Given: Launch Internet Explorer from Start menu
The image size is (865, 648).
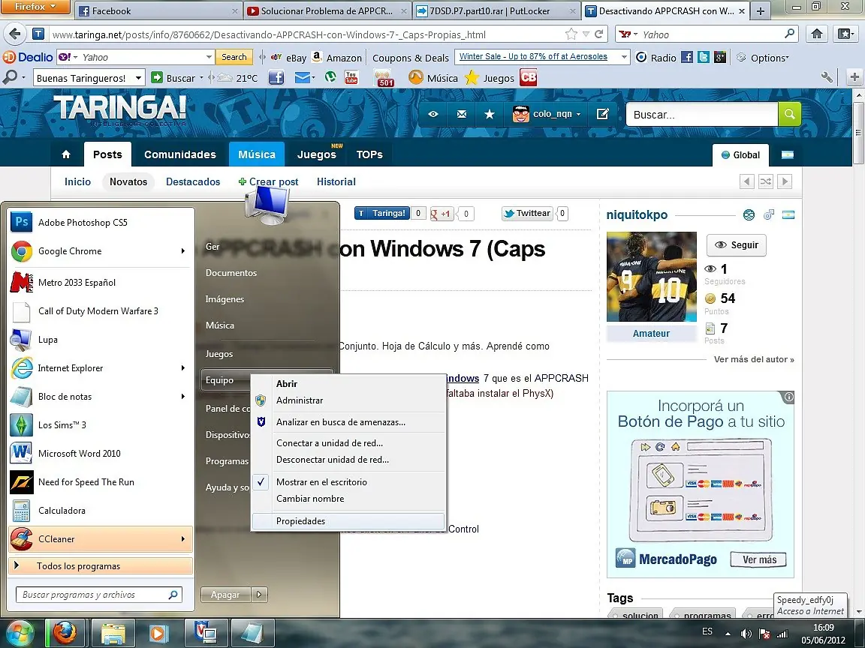Looking at the screenshot, I should [x=70, y=368].
